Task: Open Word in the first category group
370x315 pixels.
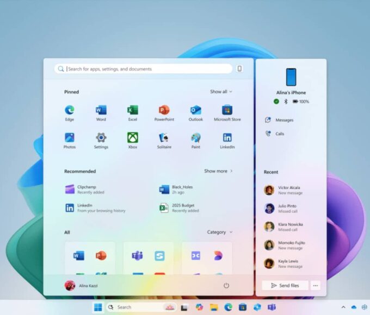Action: pyautogui.click(x=78, y=256)
